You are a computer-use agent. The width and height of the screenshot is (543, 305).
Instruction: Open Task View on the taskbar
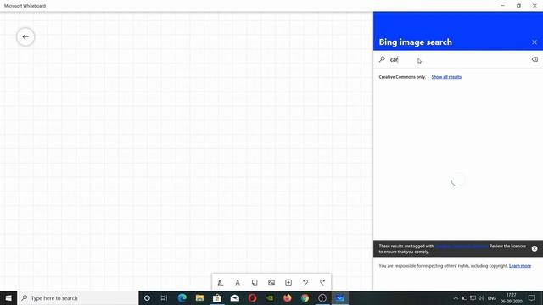point(164,298)
